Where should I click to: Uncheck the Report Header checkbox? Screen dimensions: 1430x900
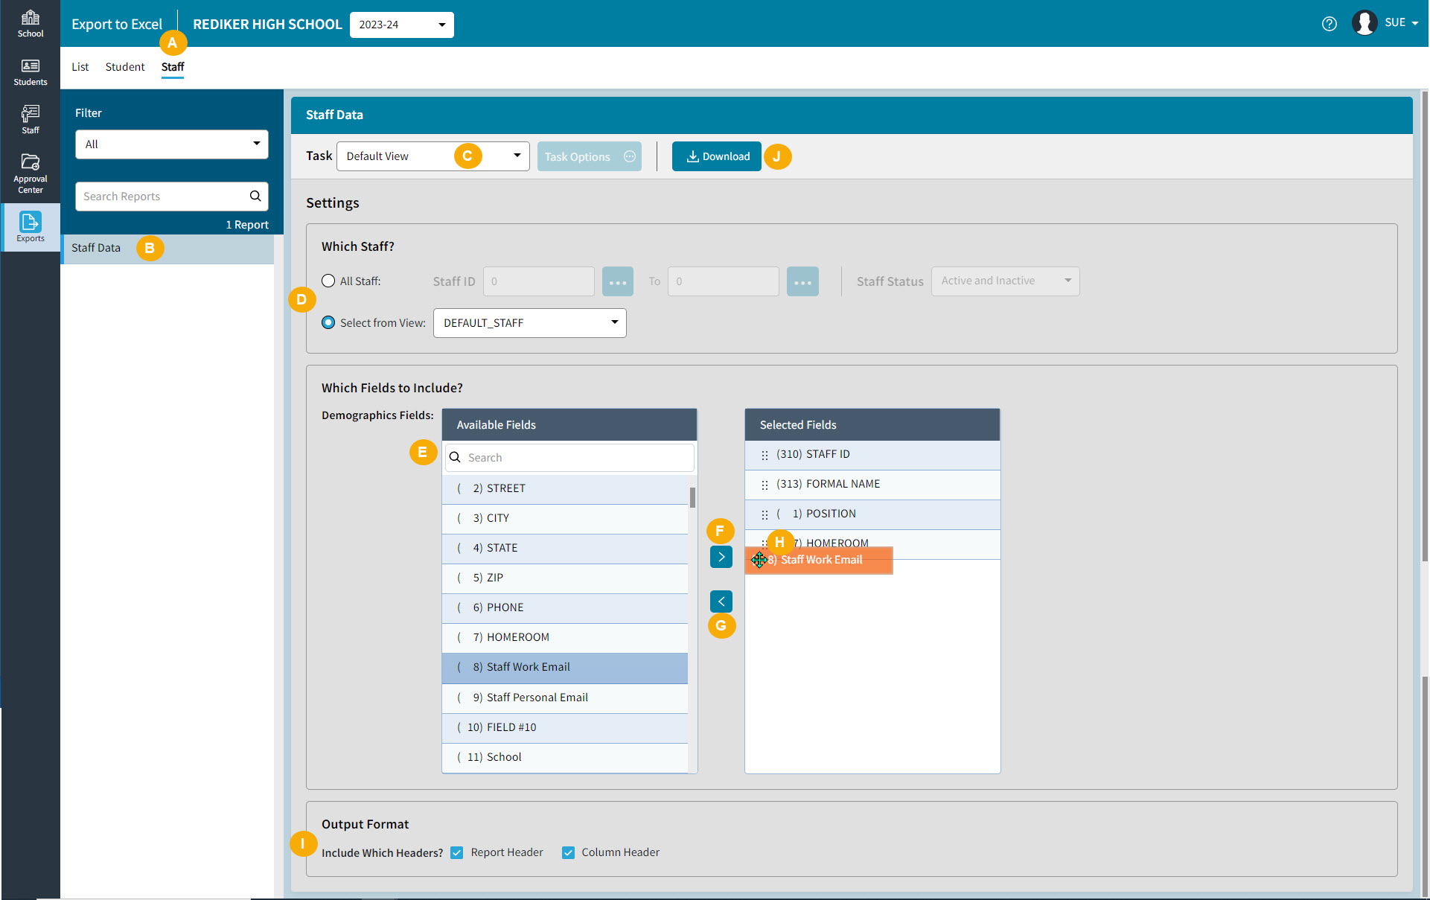pyautogui.click(x=457, y=852)
